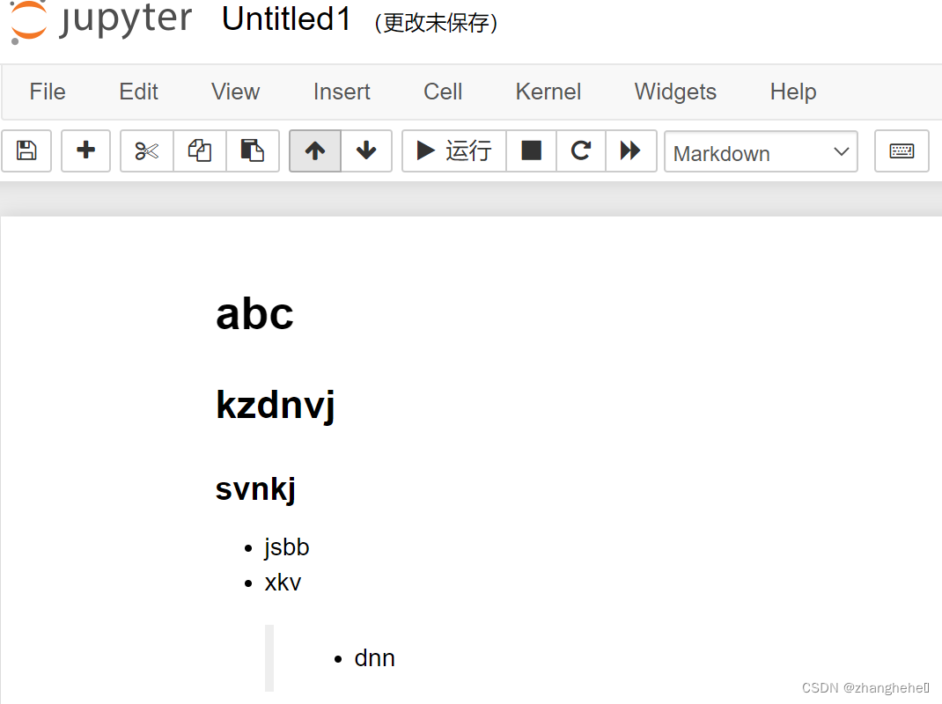942x704 pixels.
Task: Open the cell type dropdown showing Markdown
Action: [x=761, y=152]
